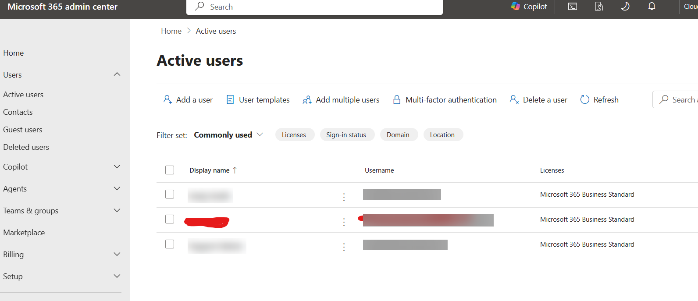Open the Commonly used filter set dropdown
Viewport: 698px width, 301px height.
(228, 135)
